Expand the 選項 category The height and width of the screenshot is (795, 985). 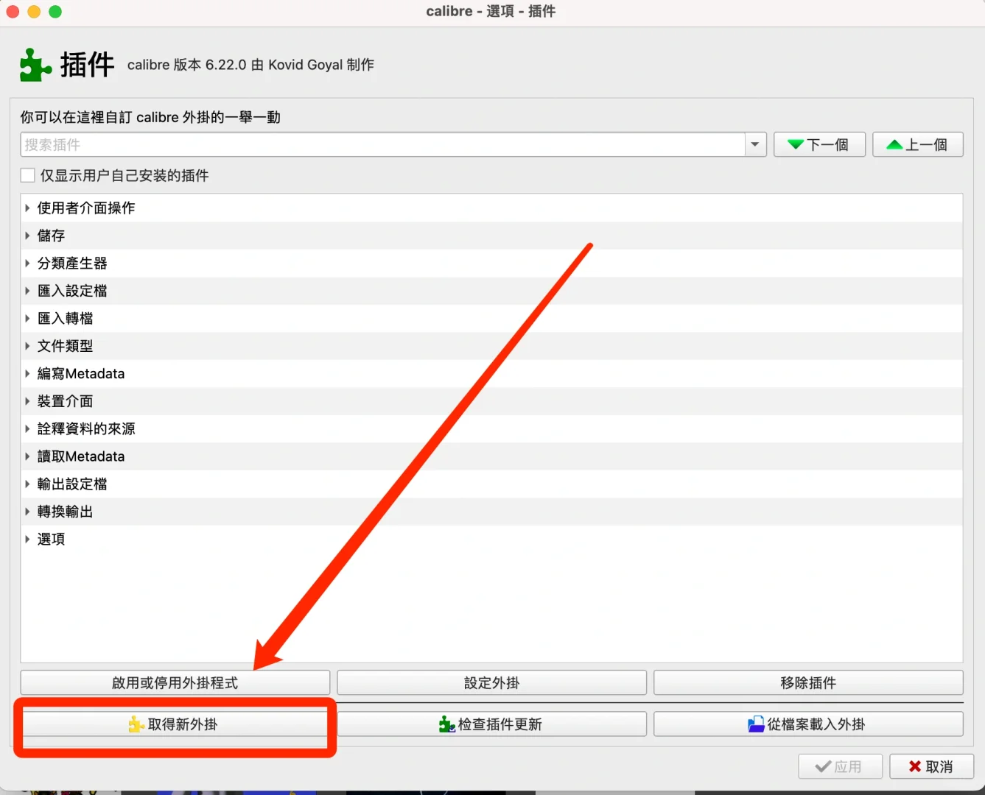27,539
